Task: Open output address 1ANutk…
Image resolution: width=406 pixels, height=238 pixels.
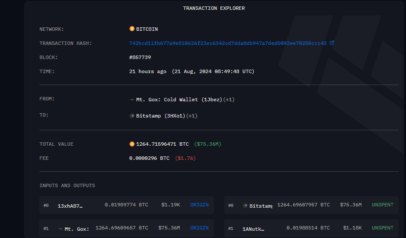Action: [253, 229]
